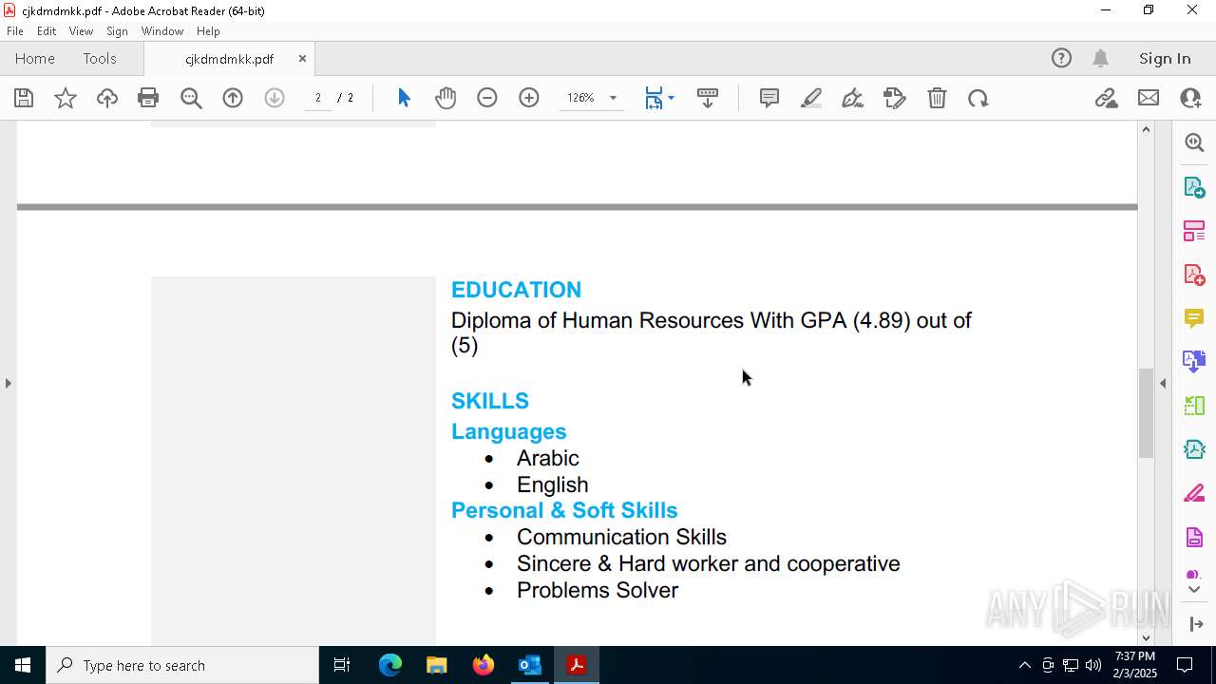Click the Sign In button

pos(1165,59)
